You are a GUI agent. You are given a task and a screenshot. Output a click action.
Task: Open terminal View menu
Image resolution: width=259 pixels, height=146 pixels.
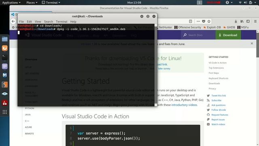click(38, 21)
